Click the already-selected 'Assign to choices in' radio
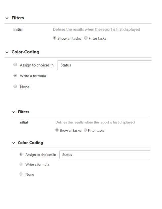This screenshot has height=209, width=162. (x=21, y=154)
